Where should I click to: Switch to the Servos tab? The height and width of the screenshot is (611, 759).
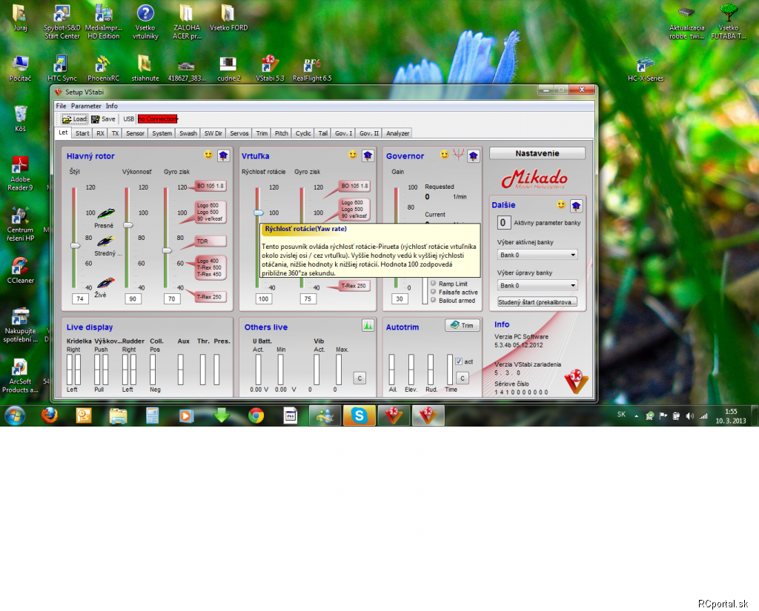(x=239, y=133)
